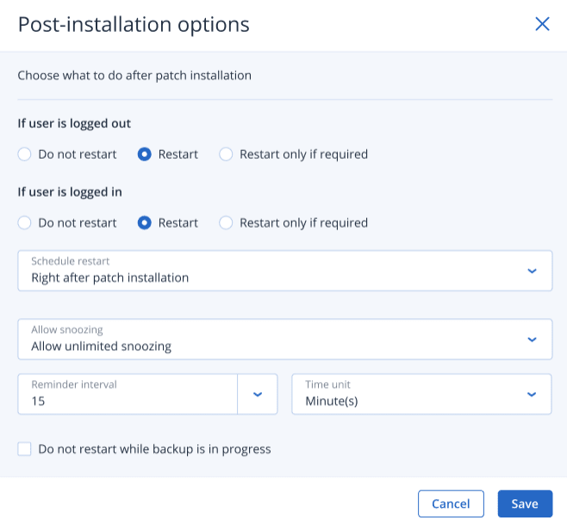Click the 'Post-installation options' dialog title
Viewport: 567px width, 526px height.
point(134,24)
